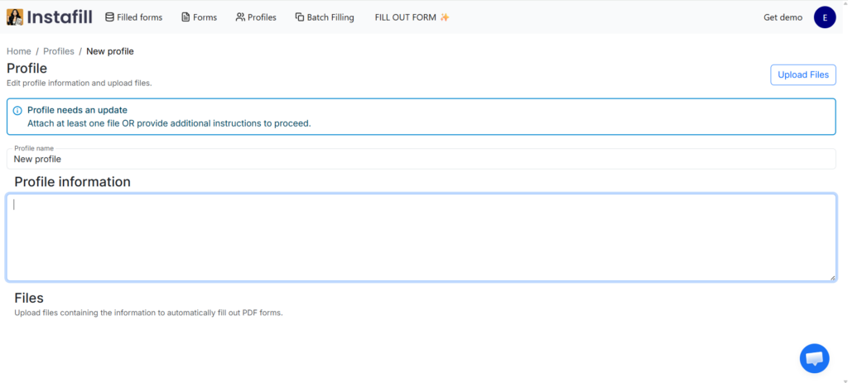Image resolution: width=848 pixels, height=383 pixels.
Task: Click the text area resize handle
Action: [832, 278]
